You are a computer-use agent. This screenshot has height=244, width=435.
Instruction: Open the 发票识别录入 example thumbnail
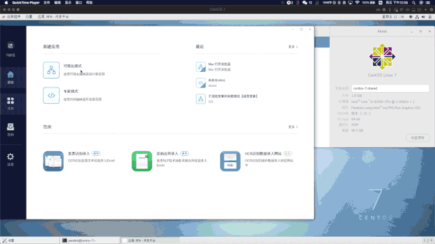click(53, 161)
